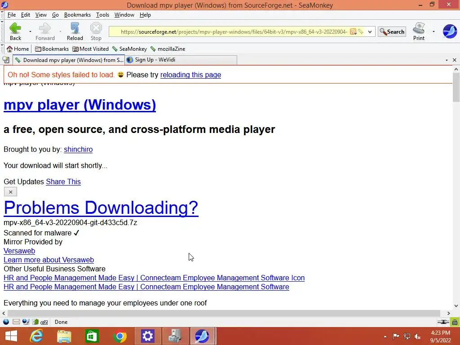The width and height of the screenshot is (460, 345).
Task: Open File Explorer from the taskbar
Action: (x=64, y=336)
